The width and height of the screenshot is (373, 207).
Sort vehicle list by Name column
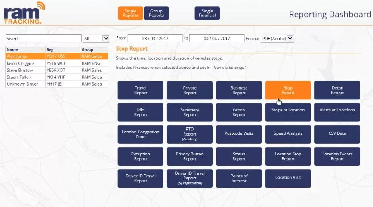pos(25,50)
